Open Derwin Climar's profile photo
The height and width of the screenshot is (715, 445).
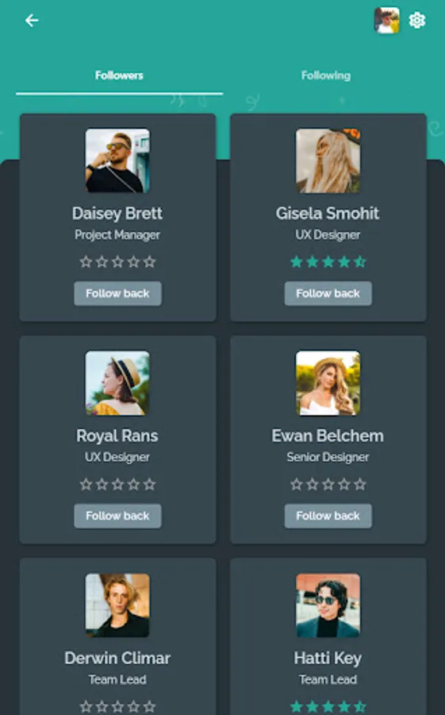point(117,605)
